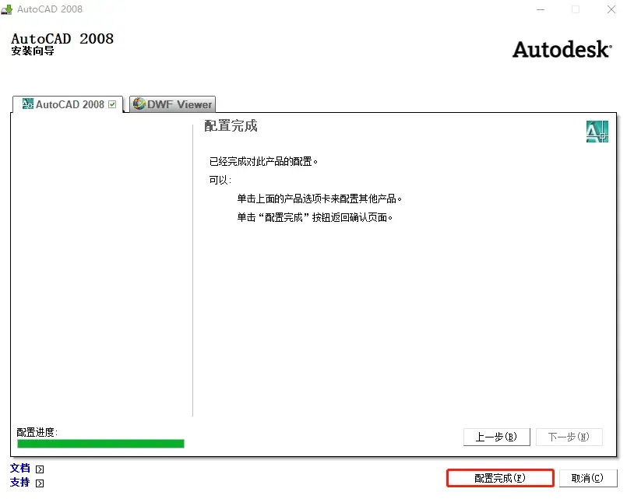The height and width of the screenshot is (499, 627).
Task: Click the installer icon in title bar
Action: point(7,9)
